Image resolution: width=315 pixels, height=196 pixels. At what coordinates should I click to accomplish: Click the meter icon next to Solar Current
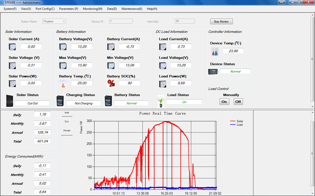coord(12,47)
